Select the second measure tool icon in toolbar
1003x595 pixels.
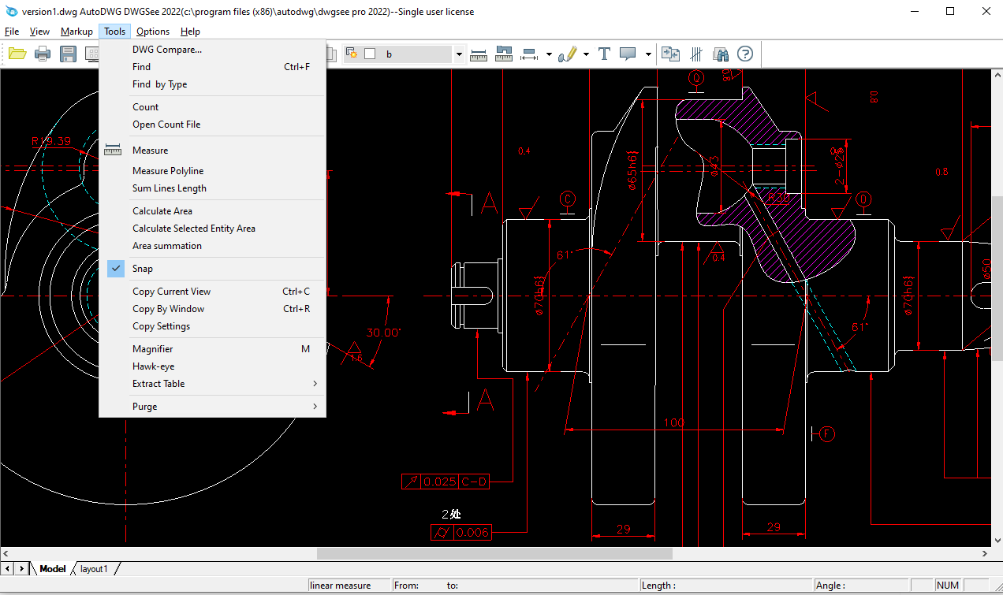pos(504,54)
